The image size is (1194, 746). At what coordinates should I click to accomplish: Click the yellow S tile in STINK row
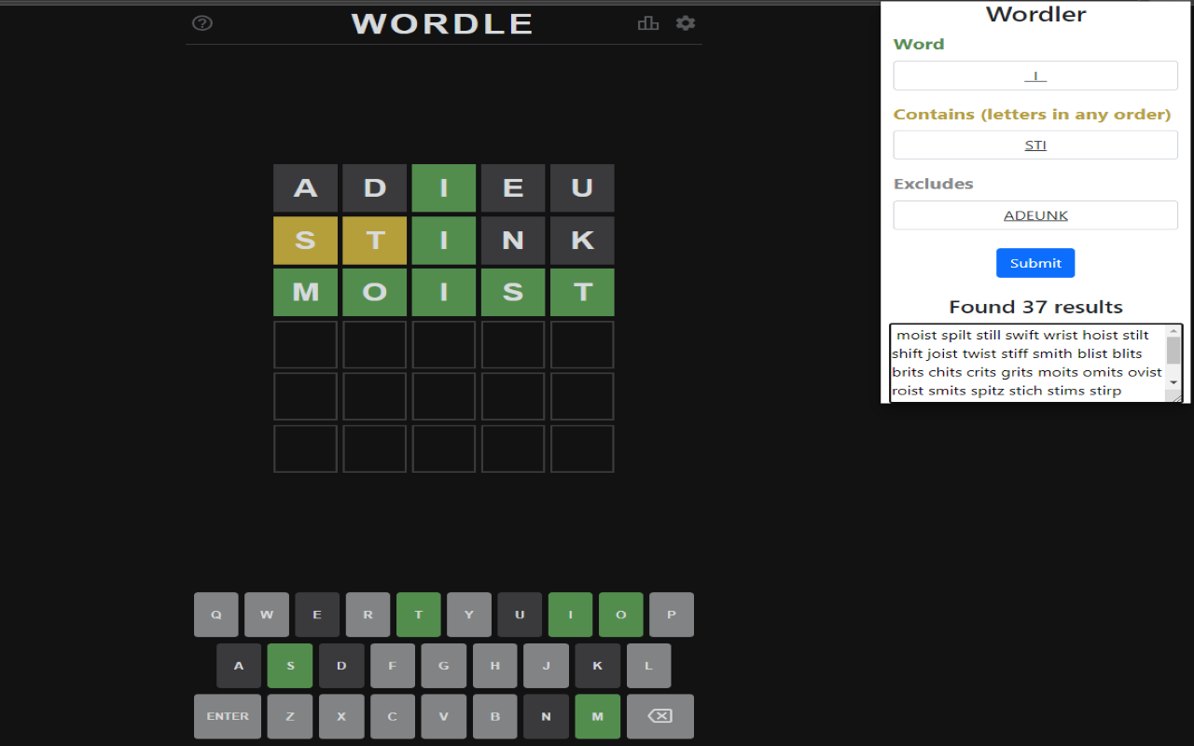tap(305, 240)
